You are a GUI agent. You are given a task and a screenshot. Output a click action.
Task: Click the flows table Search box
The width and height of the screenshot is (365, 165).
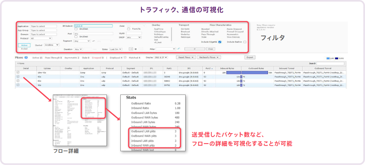330,64
